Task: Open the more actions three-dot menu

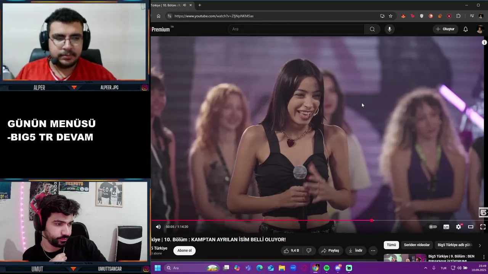Action: (x=373, y=250)
